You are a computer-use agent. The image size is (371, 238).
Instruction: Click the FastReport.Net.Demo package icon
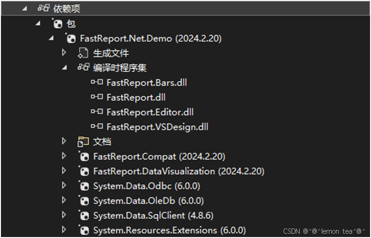click(x=70, y=38)
